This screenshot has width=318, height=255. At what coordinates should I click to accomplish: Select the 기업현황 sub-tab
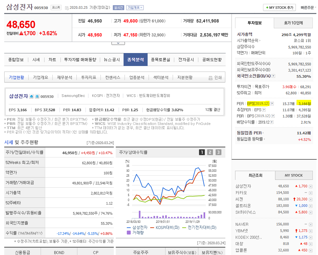17,77
